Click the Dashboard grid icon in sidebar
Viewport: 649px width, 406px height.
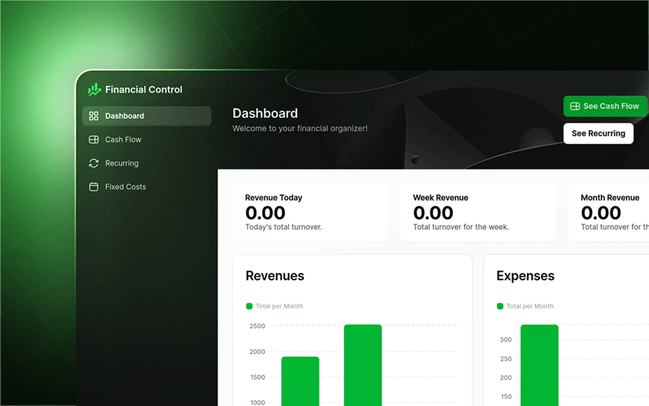93,116
